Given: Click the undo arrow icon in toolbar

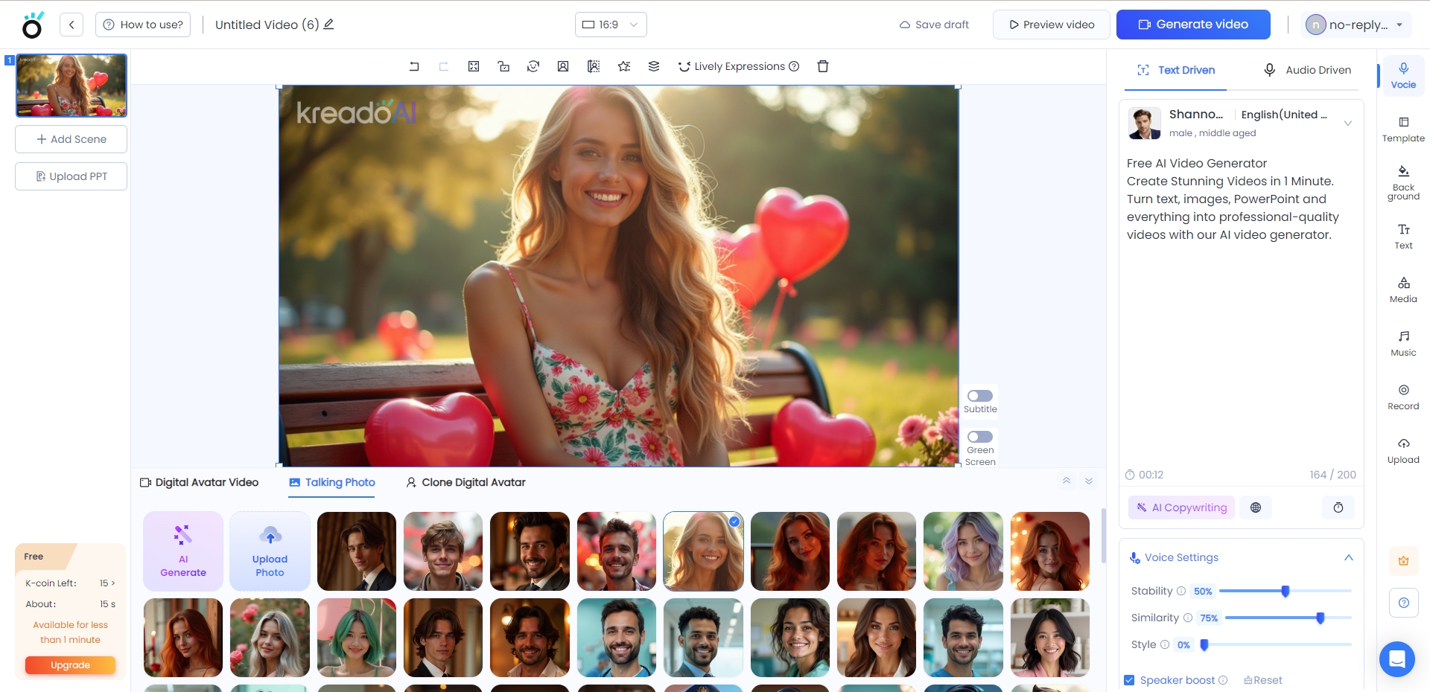Looking at the screenshot, I should (414, 66).
